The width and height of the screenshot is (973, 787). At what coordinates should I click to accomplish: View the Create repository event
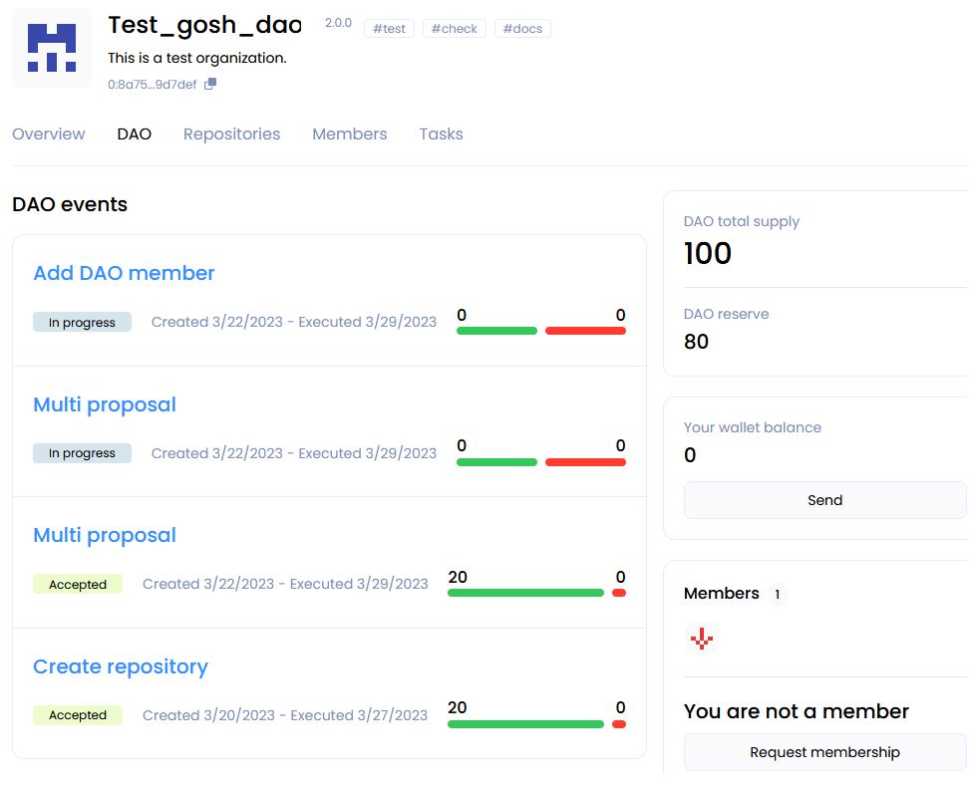[x=121, y=666]
